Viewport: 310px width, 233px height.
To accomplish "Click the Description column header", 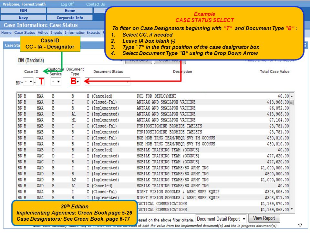I will pos(182,72).
